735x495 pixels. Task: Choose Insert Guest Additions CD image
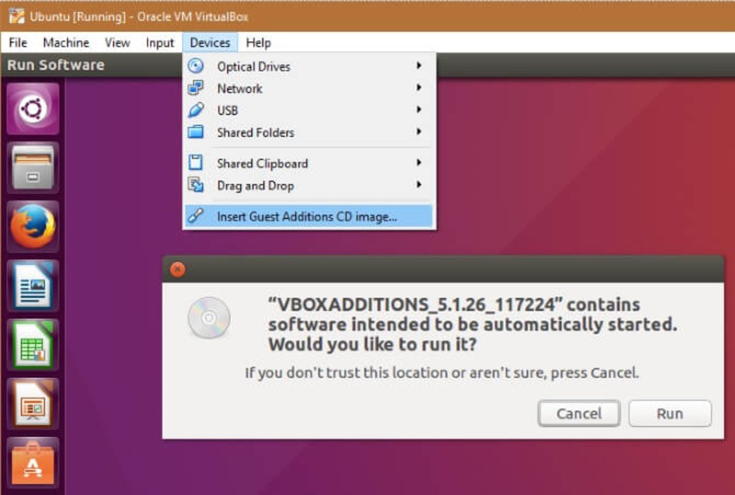[x=308, y=216]
